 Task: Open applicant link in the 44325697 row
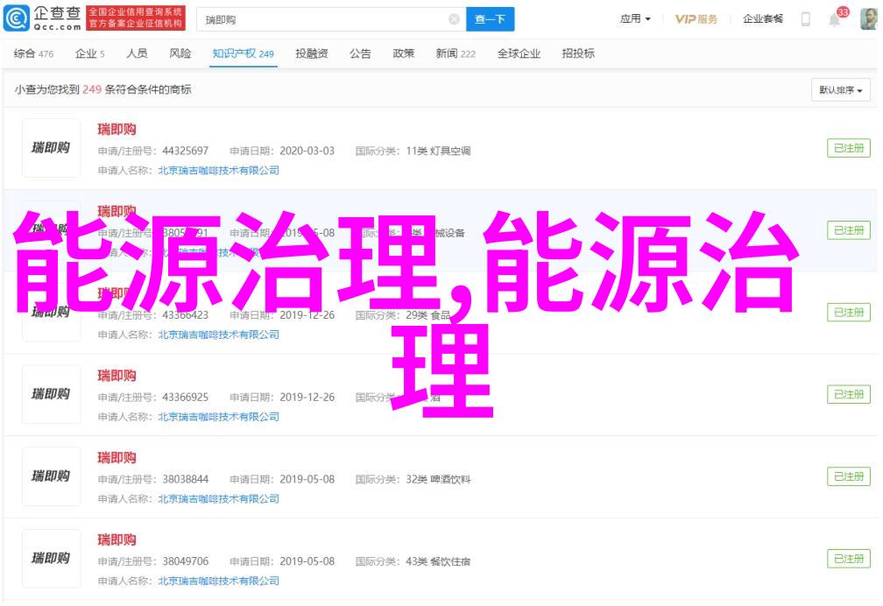[218, 170]
